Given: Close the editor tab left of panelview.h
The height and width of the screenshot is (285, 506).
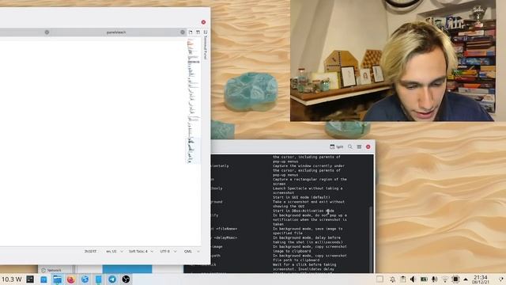Looking at the screenshot, I should pyautogui.click(x=47, y=32).
